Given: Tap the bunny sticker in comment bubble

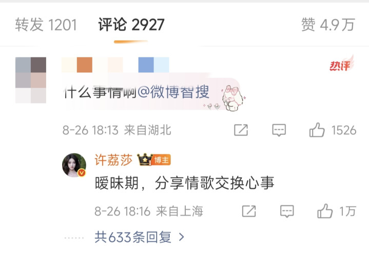Looking at the screenshot, I should (x=232, y=98).
